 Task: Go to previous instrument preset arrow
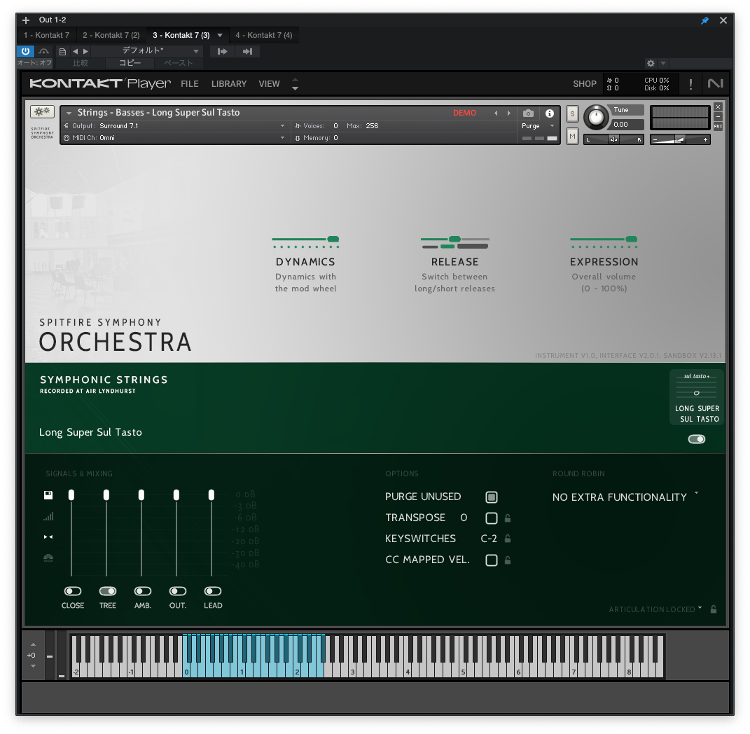click(x=496, y=113)
